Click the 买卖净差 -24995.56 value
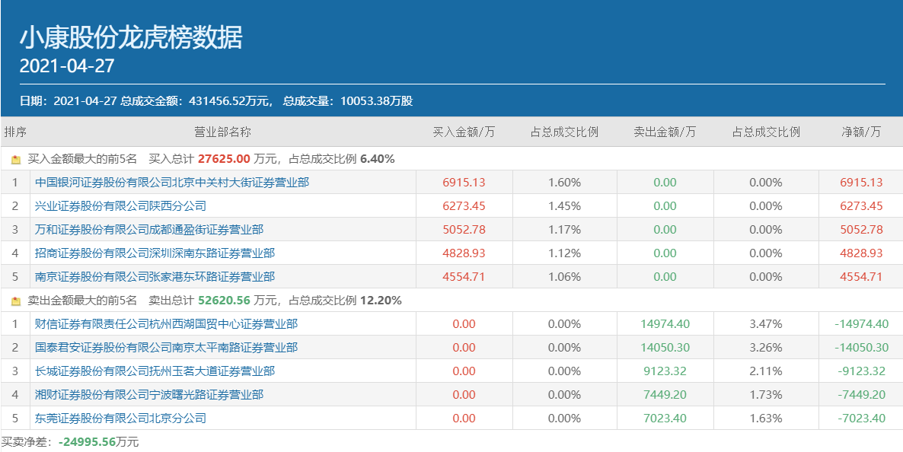This screenshot has height=452, width=903. [x=87, y=442]
